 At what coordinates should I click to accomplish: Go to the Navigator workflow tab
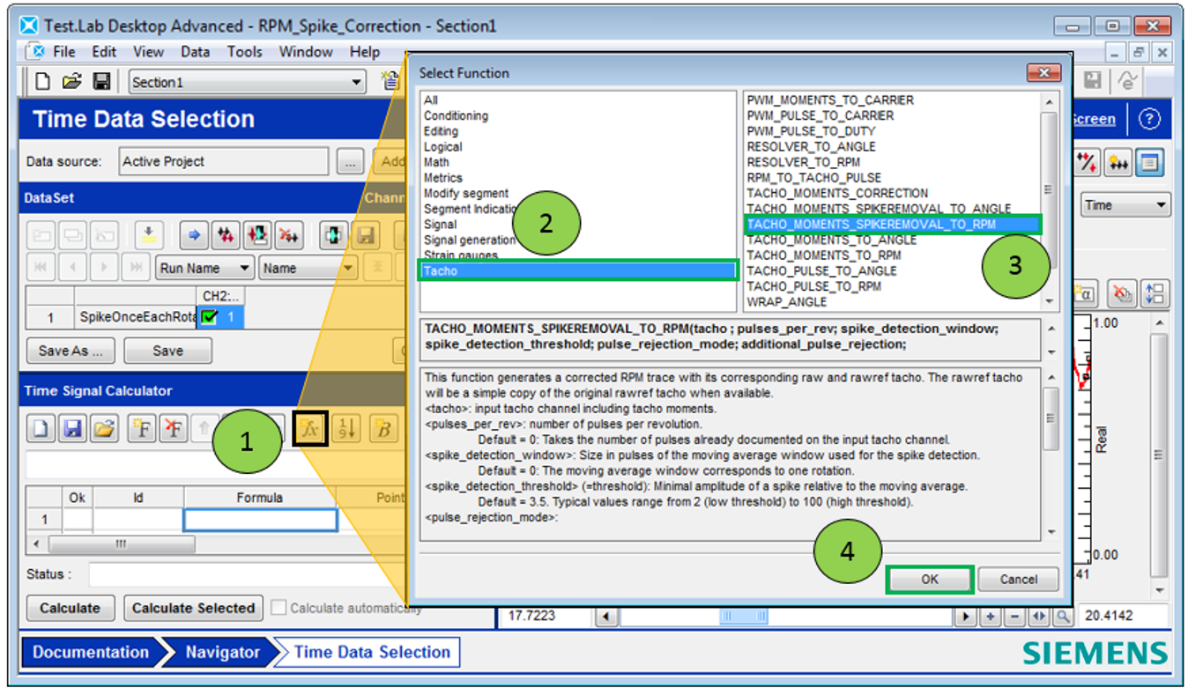tap(222, 653)
